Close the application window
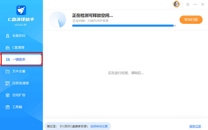 pyautogui.click(x=202, y=4)
